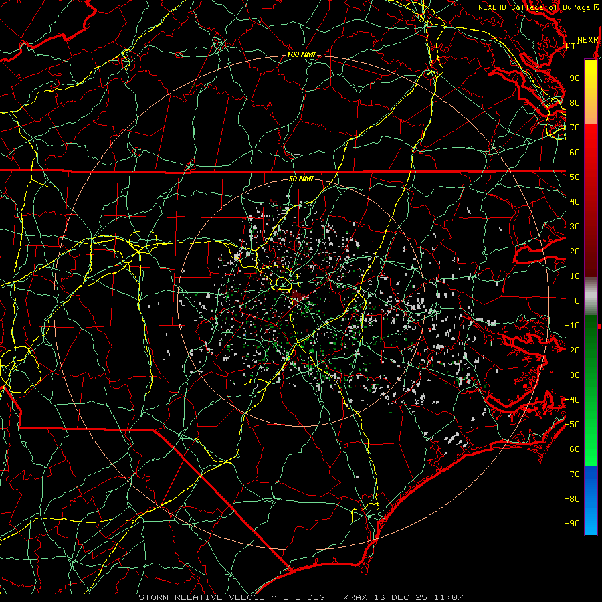602x602 pixels.
Task: Click the 0.5 DEG elevation text
Action: (304, 597)
